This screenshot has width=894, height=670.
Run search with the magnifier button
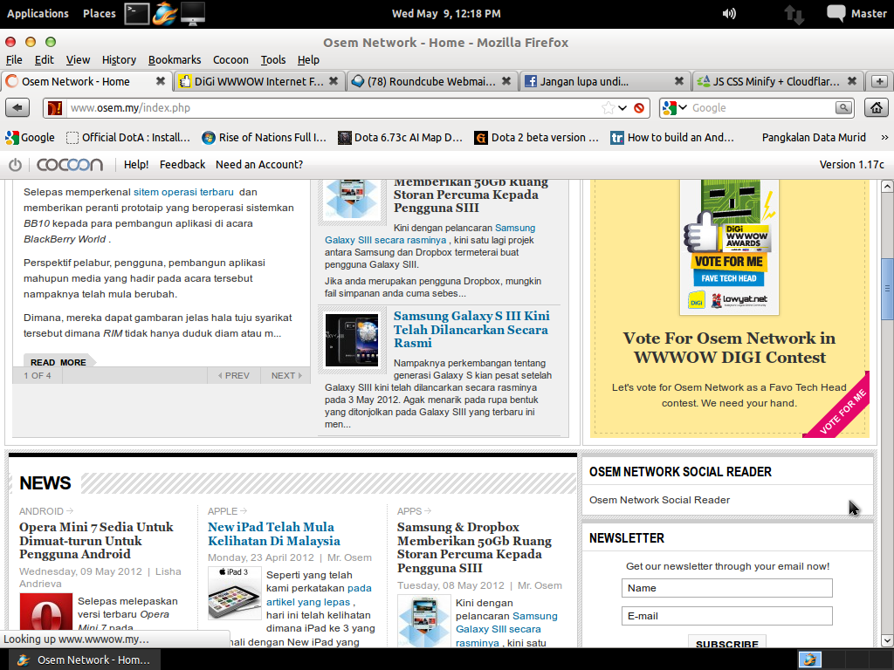(843, 107)
